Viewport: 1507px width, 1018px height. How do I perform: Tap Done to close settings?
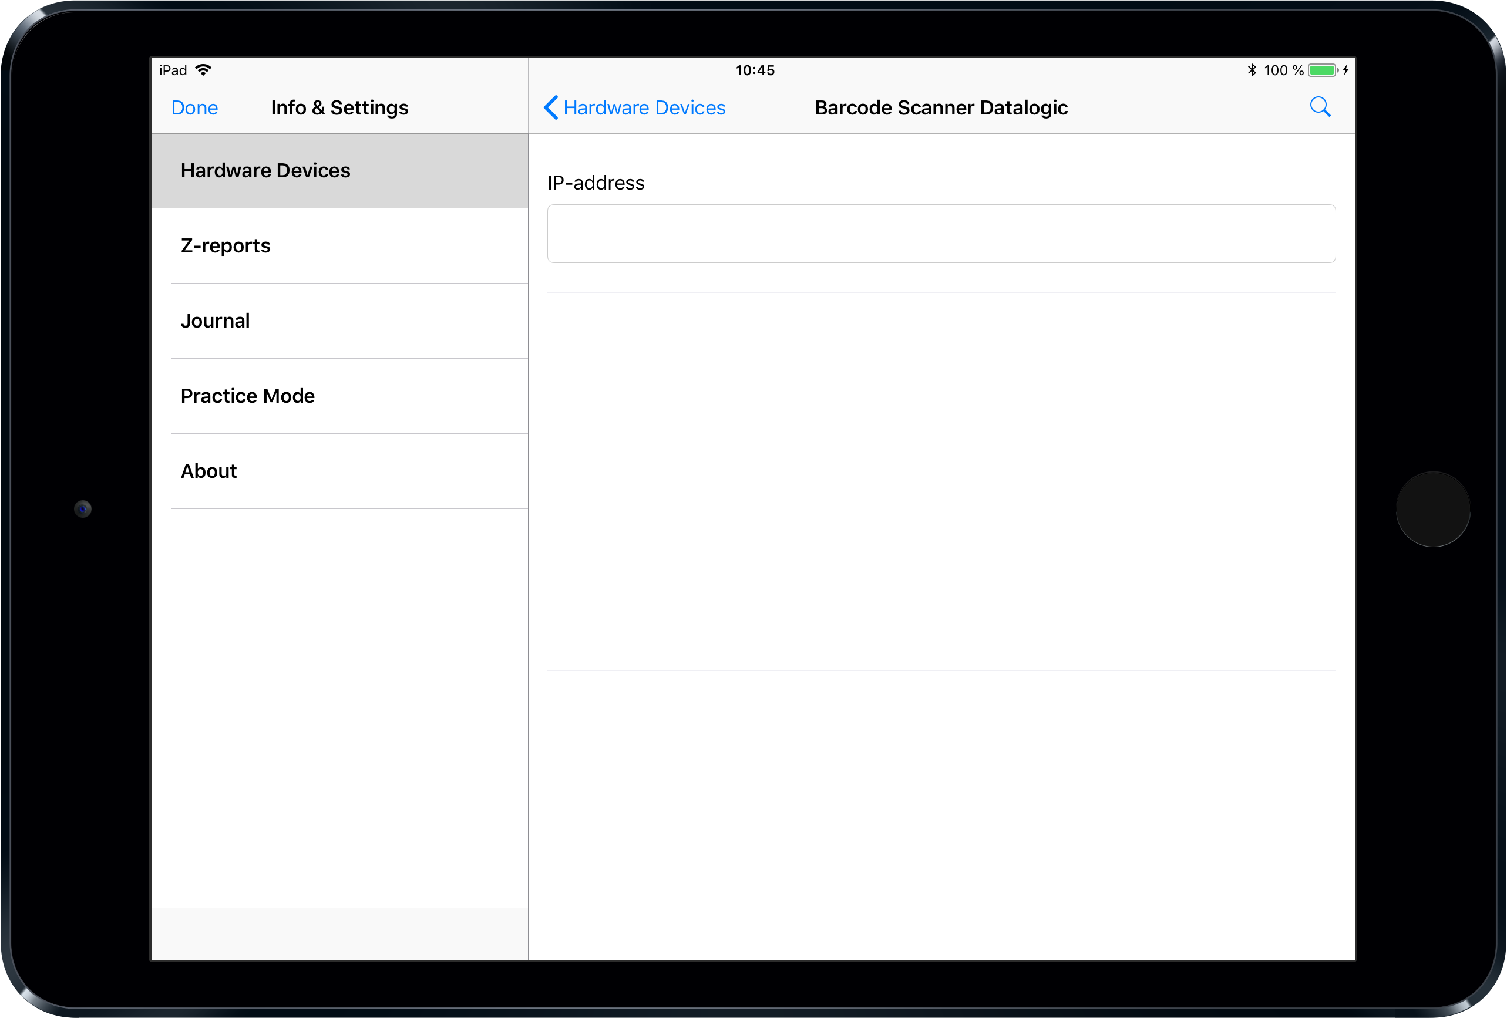(194, 107)
